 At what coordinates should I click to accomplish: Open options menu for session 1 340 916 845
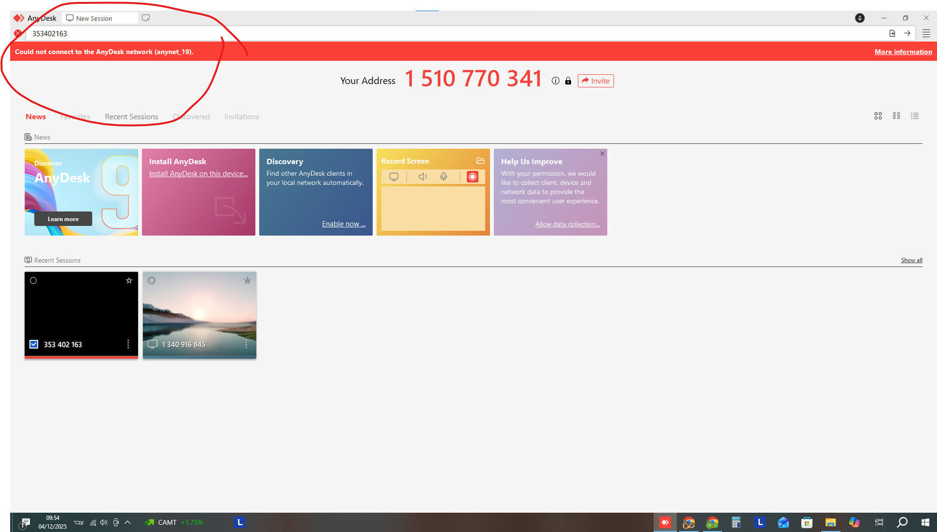[x=246, y=344]
